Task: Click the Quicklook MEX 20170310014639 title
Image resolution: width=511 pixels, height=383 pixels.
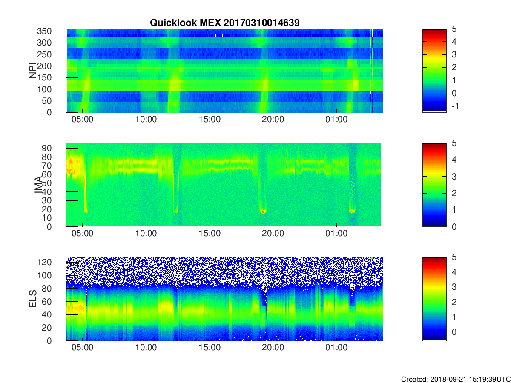Action: 224,23
